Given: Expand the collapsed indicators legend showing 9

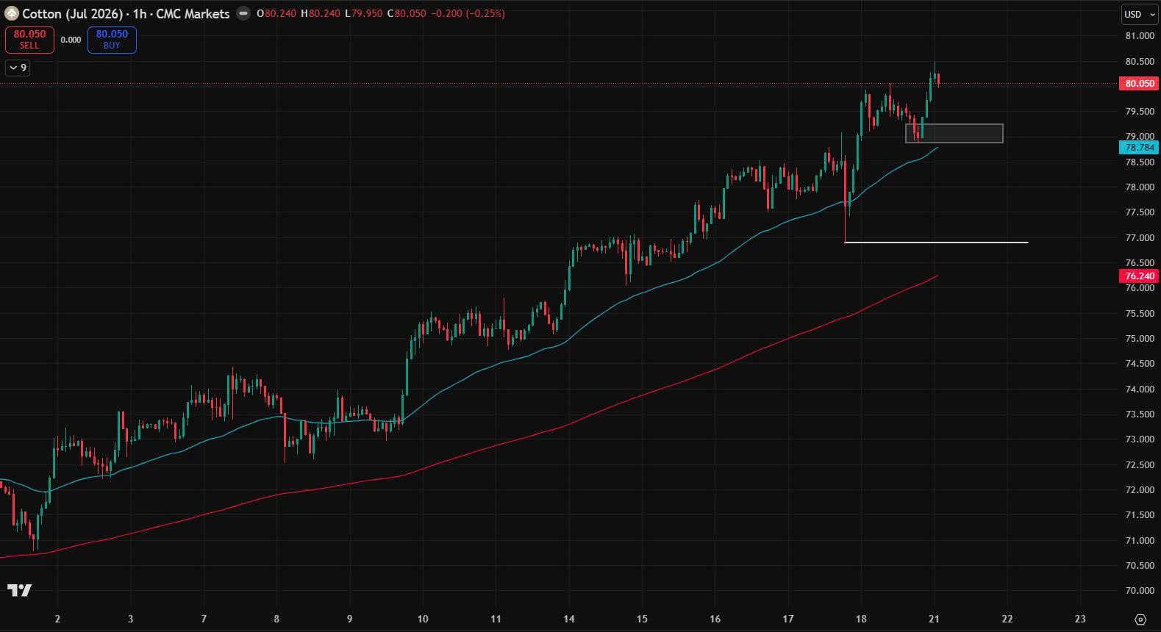Looking at the screenshot, I should [x=18, y=68].
